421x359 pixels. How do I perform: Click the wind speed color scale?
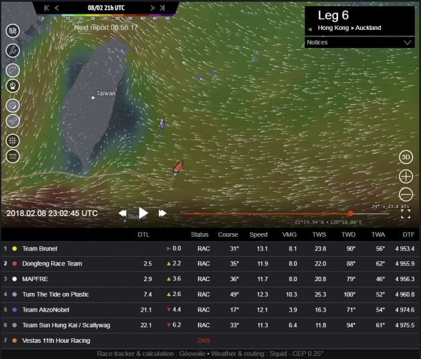point(105,17)
